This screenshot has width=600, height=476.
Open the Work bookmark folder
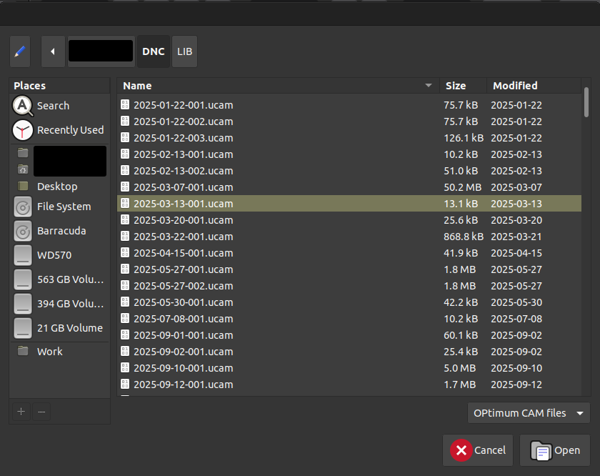point(49,352)
